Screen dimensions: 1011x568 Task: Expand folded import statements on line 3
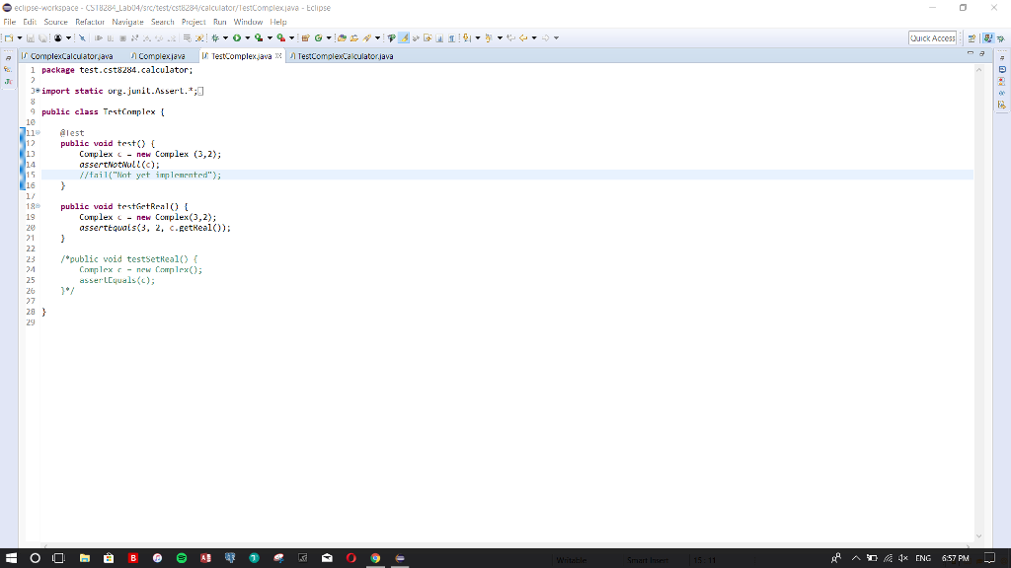coord(38,91)
